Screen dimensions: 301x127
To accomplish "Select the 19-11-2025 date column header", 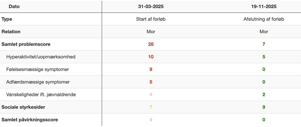I will click(x=264, y=6).
